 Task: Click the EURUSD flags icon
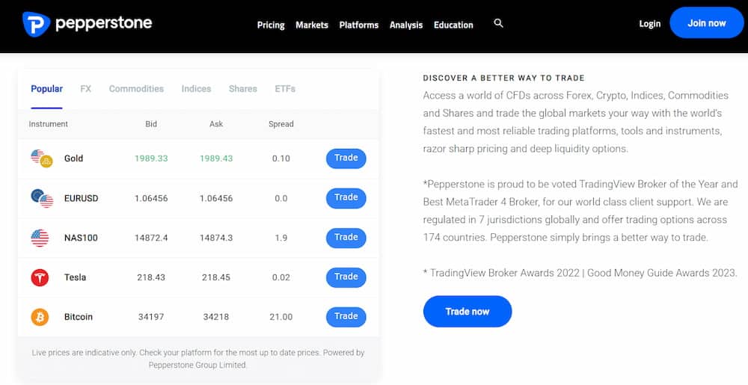click(x=42, y=198)
